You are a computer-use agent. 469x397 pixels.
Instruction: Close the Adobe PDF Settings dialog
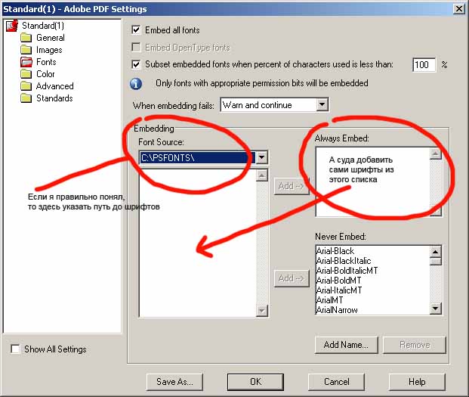tap(459, 8)
